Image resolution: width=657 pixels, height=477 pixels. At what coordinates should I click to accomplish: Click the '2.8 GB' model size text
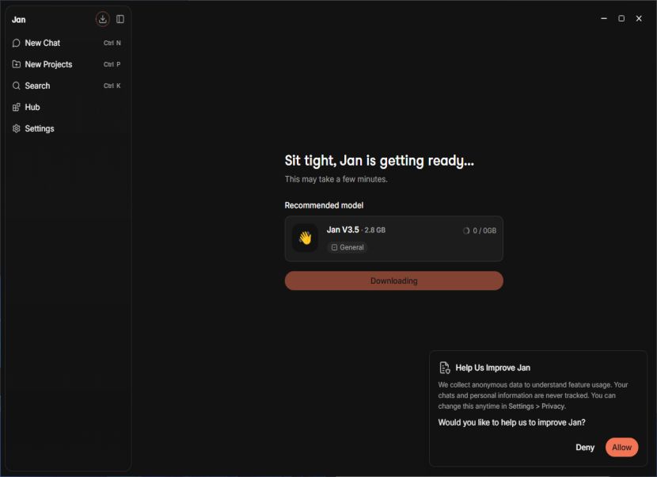click(375, 230)
